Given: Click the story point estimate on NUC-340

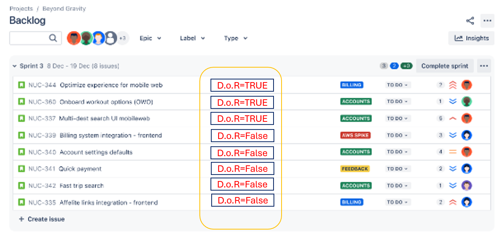Looking at the screenshot, I should 440,152.
